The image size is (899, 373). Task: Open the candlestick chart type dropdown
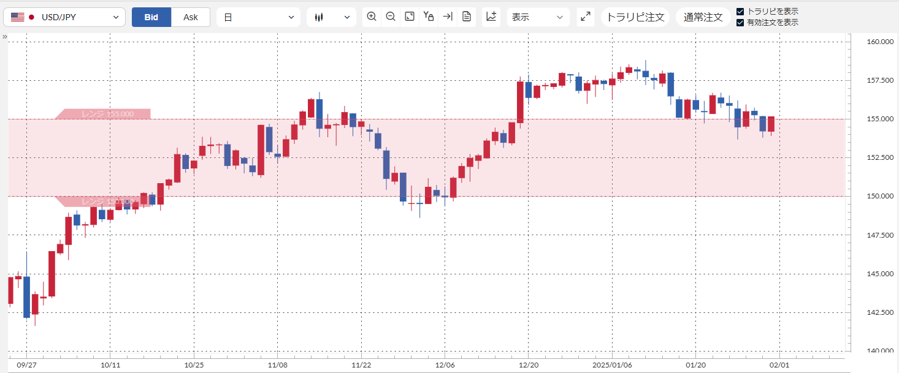[x=332, y=17]
